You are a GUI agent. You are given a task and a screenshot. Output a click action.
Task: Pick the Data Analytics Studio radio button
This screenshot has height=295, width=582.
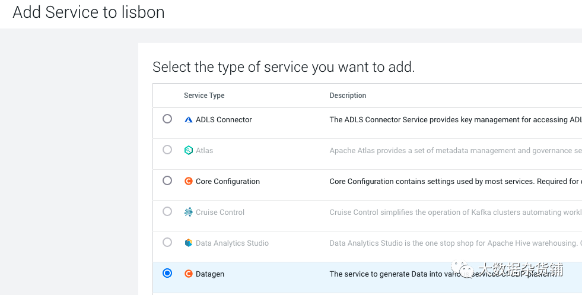point(167,242)
